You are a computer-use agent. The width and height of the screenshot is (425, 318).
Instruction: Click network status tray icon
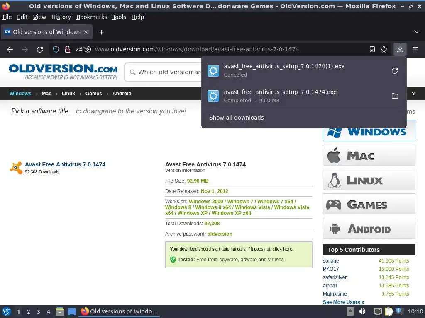tap(377, 311)
